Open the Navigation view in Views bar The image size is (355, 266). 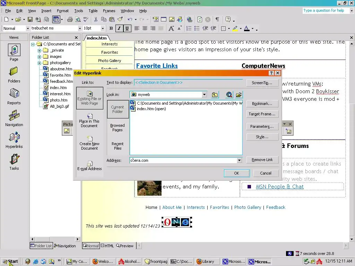pos(14,118)
